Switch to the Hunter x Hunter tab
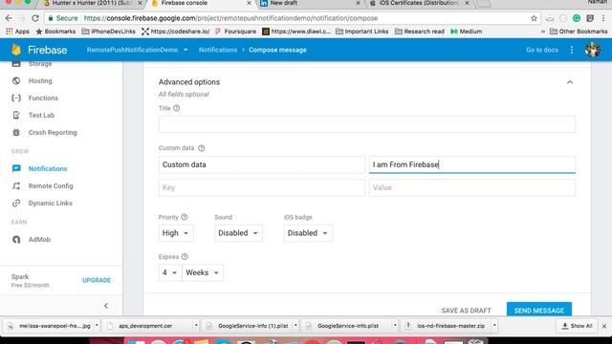This screenshot has width=612, height=344. (x=92, y=4)
